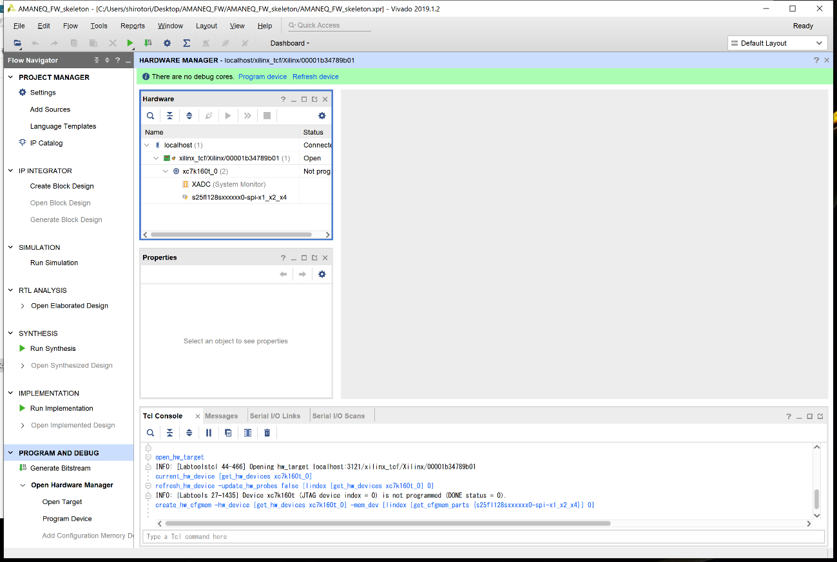Collapse all items in Hardware panel
837x562 pixels.
click(169, 116)
